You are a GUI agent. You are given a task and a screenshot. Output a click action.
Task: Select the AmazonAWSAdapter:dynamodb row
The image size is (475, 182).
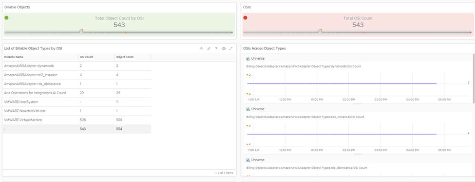pos(76,66)
